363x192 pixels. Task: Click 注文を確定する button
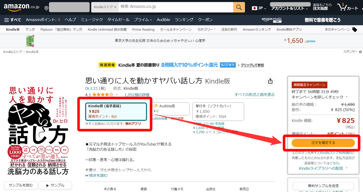[x=323, y=143]
